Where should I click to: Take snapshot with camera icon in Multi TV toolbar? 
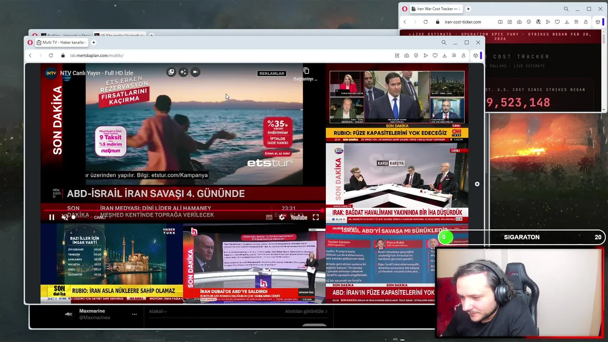(407, 56)
